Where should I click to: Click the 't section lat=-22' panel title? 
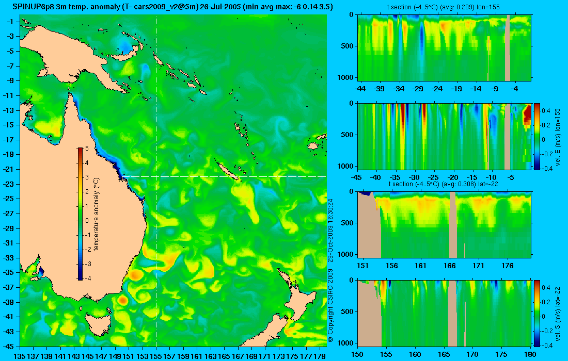[x=444, y=184]
